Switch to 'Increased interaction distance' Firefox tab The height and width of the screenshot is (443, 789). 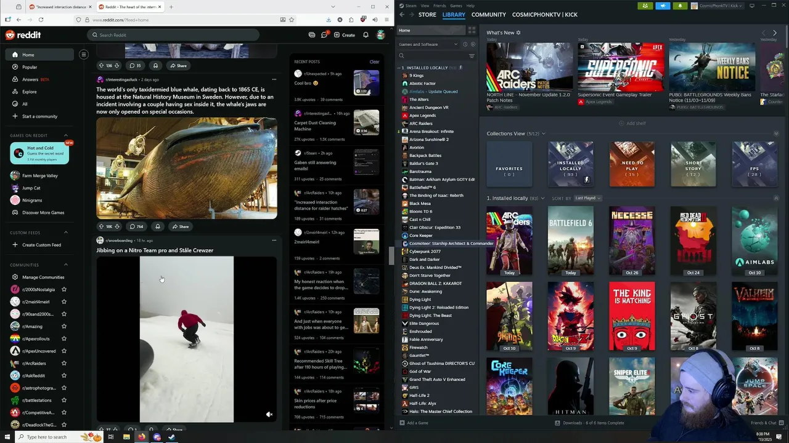tap(60, 7)
